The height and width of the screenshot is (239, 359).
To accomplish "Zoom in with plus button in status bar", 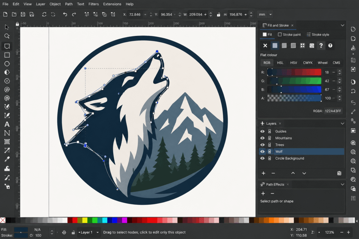I will pos(348,232).
